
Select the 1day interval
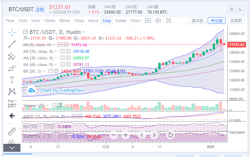click(107, 21)
